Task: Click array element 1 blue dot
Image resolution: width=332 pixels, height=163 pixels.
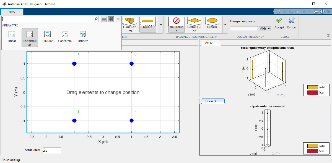Action: 74,64
